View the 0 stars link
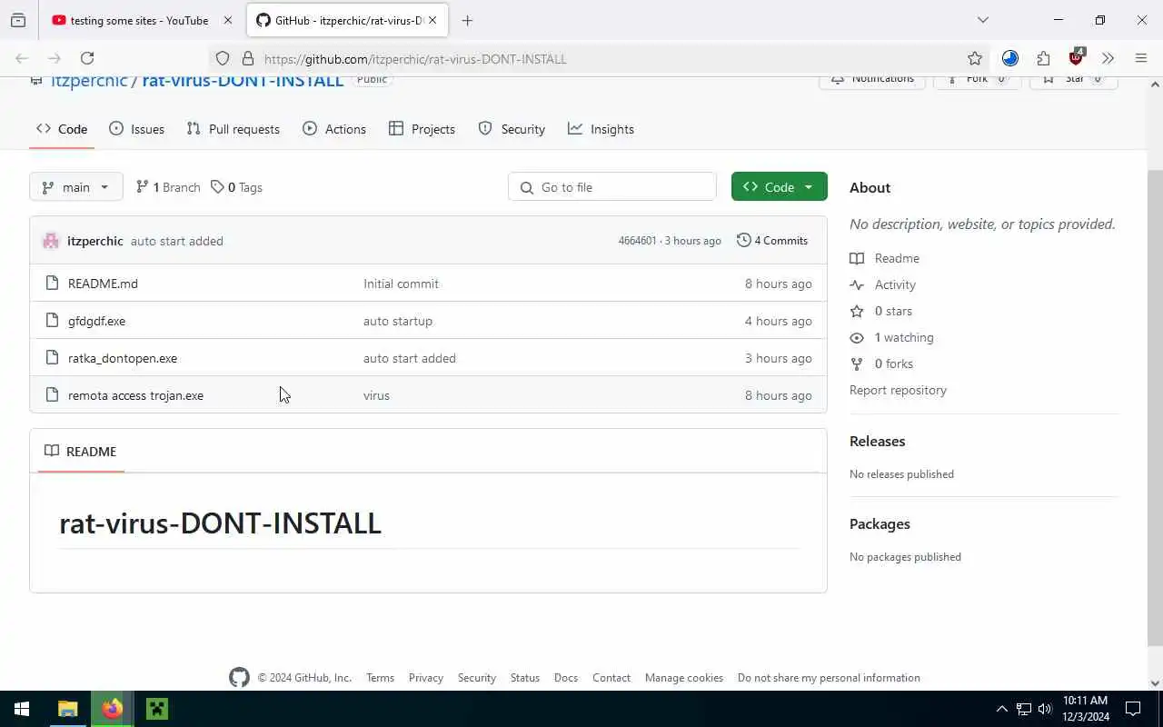The image size is (1163, 727). tap(881, 311)
